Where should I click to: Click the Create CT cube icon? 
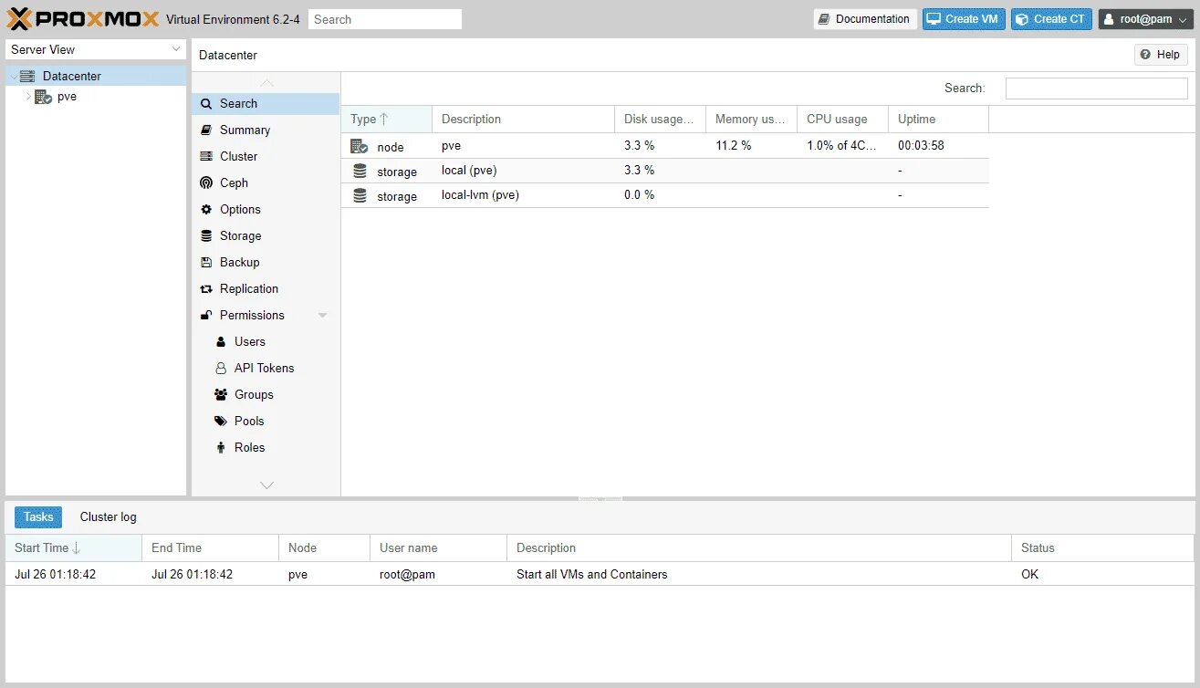pyautogui.click(x=1022, y=19)
